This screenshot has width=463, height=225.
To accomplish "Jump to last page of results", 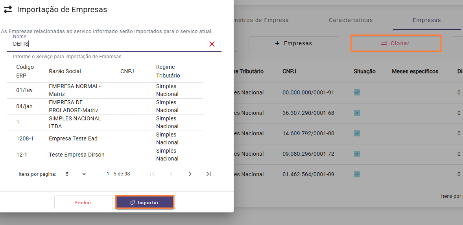I will 209,174.
